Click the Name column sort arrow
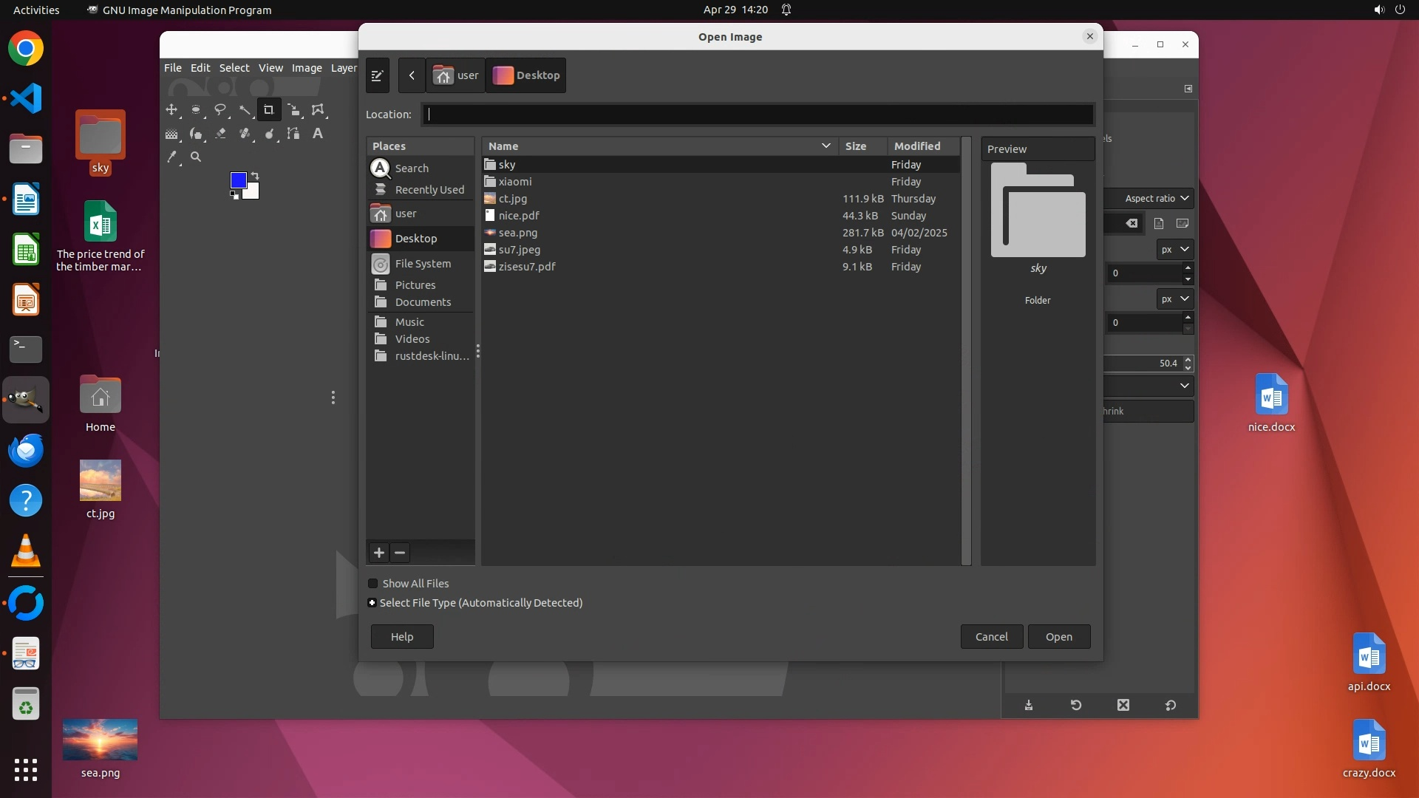Viewport: 1419px width, 798px height. (826, 146)
